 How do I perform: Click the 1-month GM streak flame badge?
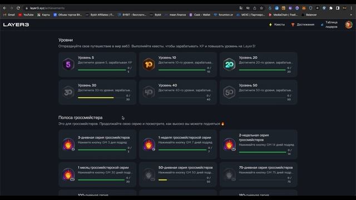(x=68, y=174)
